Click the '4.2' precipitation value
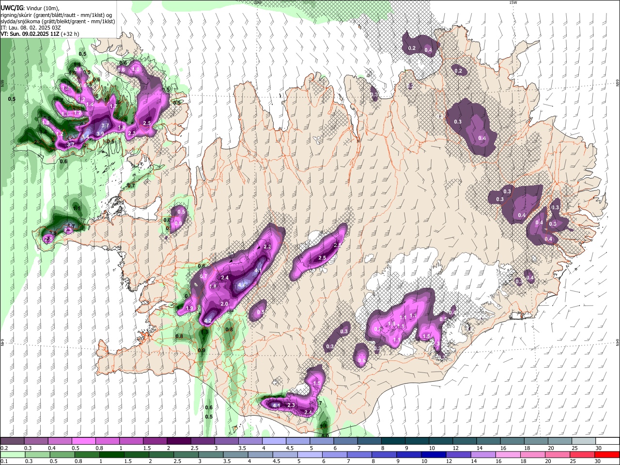Image resolution: width=620 pixels, height=465 pixels. [209, 321]
